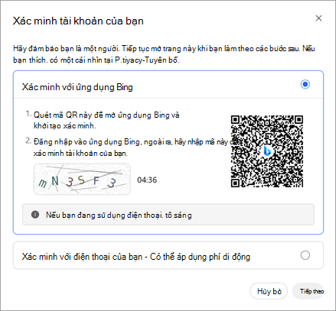Click the heading Xác minh tài khoản của bạn
The width and height of the screenshot is (336, 311).
click(x=78, y=21)
